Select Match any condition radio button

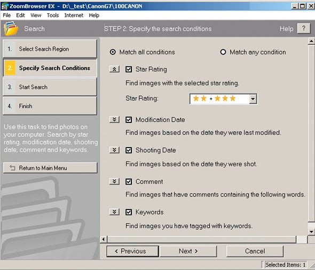click(223, 52)
